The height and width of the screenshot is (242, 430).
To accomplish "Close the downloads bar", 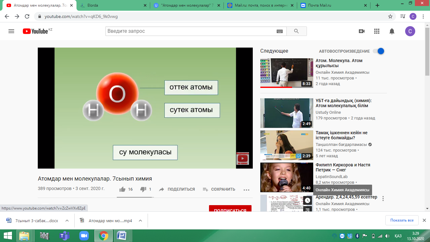I will pyautogui.click(x=424, y=220).
